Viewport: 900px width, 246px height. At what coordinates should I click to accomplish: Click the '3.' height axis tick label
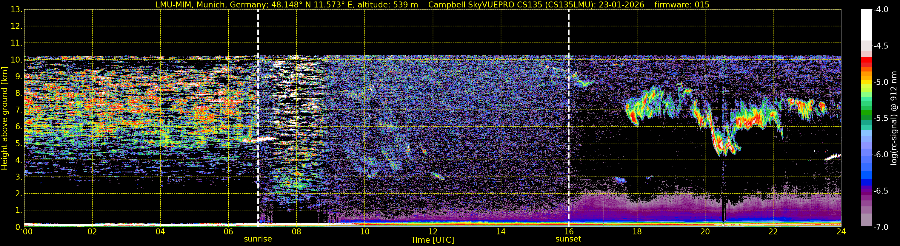[19, 177]
